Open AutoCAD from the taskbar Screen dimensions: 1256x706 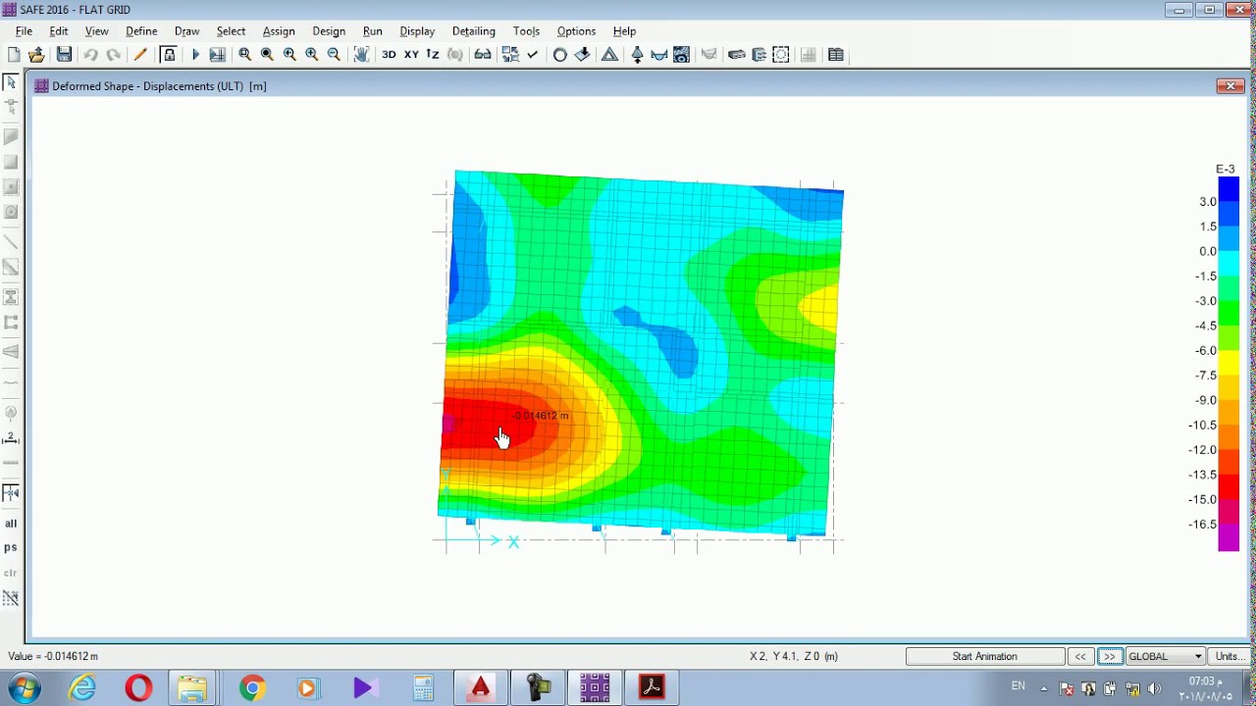480,688
